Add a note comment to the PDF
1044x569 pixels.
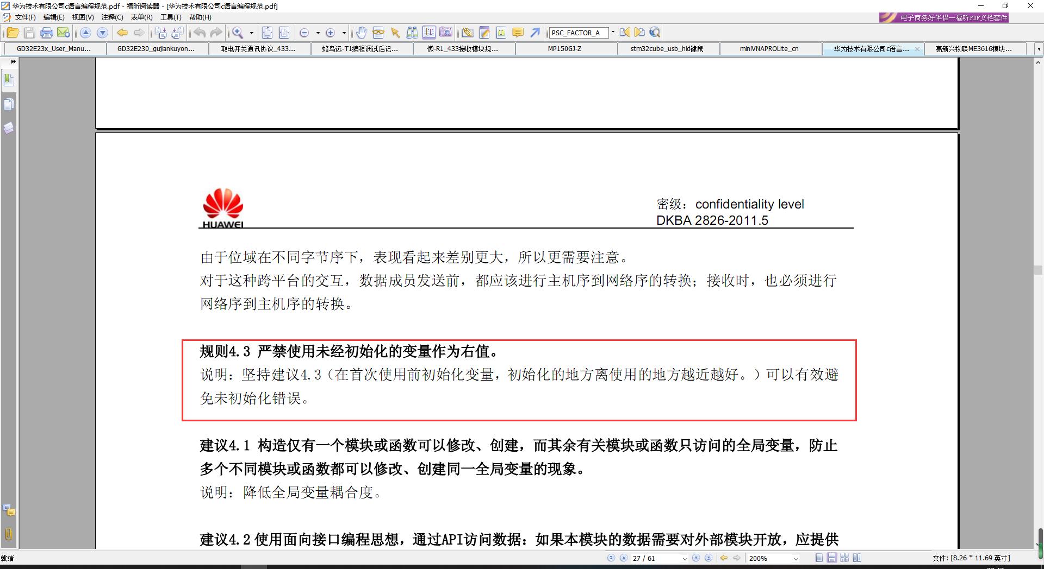click(517, 33)
